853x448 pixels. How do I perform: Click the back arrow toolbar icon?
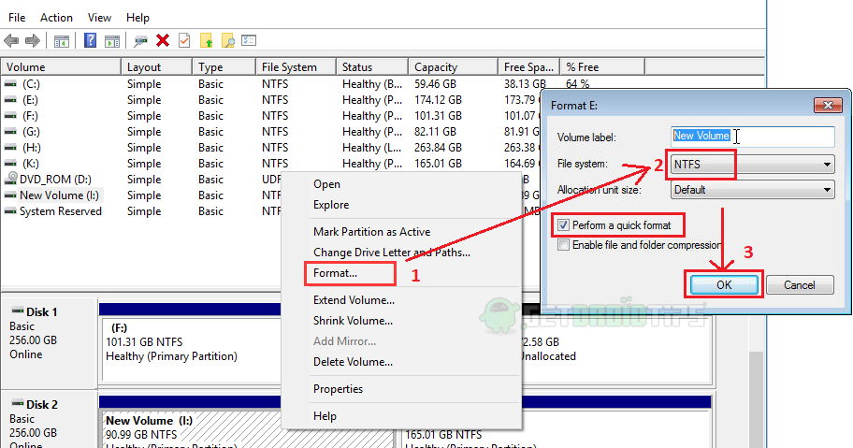pyautogui.click(x=11, y=40)
